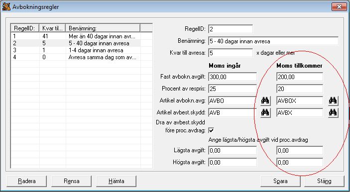Focus 'Fast avbokn.avgift' field showing 300,00
350x192 pixels.
coord(233,77)
